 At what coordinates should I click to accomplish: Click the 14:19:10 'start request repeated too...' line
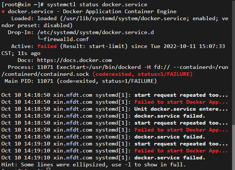tap(181, 144)
